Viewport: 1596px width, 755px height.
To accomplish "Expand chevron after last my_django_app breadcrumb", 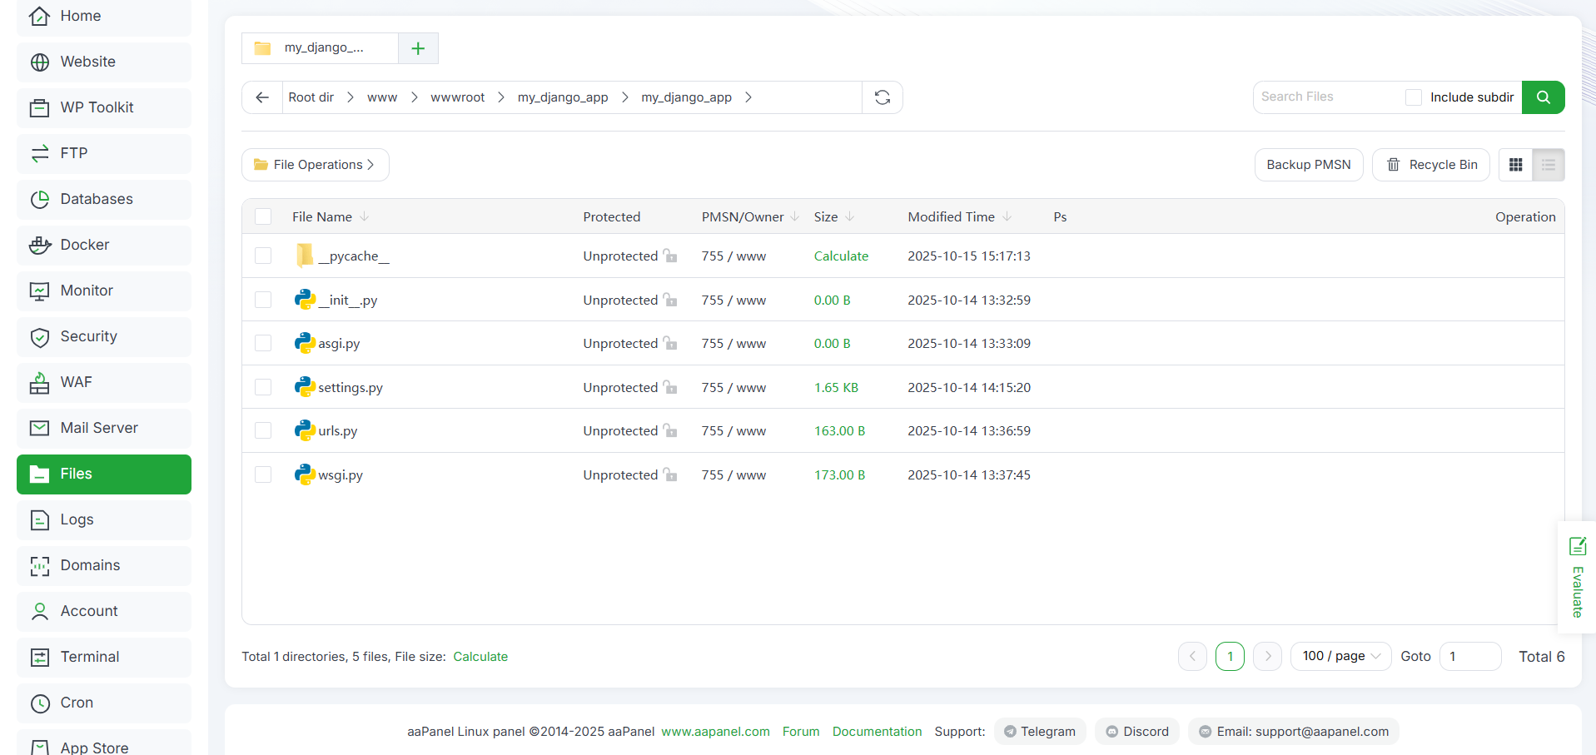I will [x=748, y=97].
